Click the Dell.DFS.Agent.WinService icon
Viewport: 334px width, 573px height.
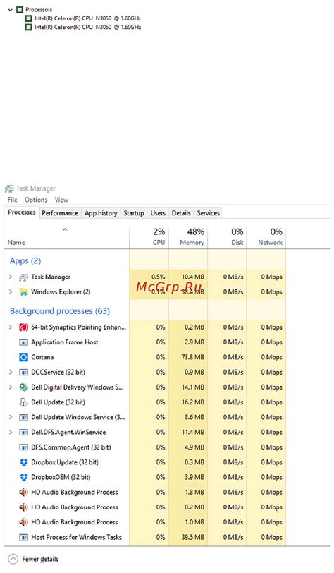point(23,433)
